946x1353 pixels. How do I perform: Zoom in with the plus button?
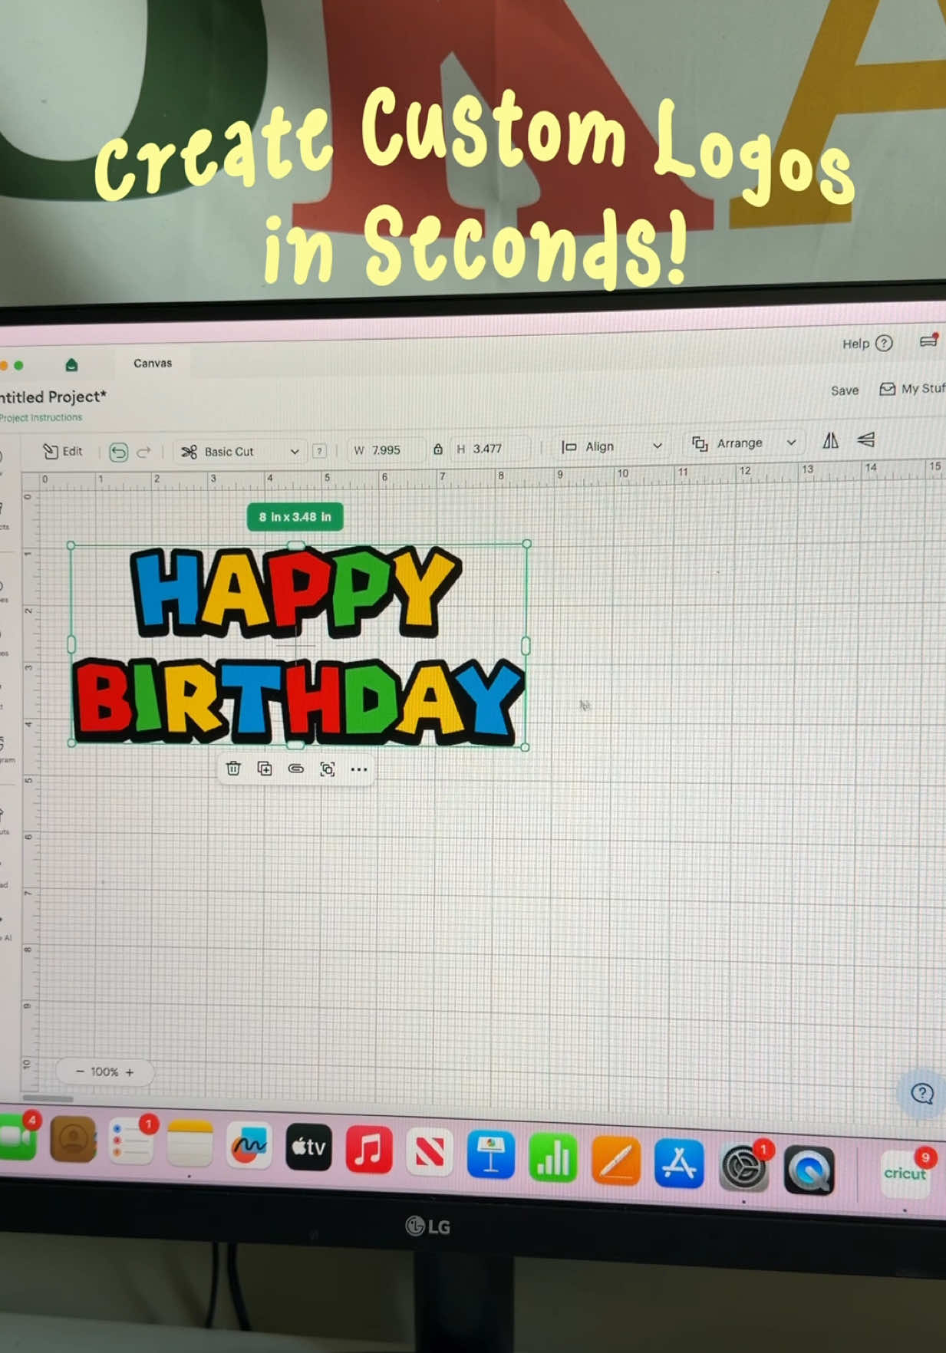[129, 1072]
